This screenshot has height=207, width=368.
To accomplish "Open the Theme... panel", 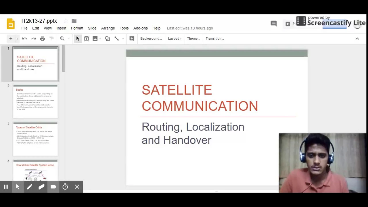I will pos(193,39).
